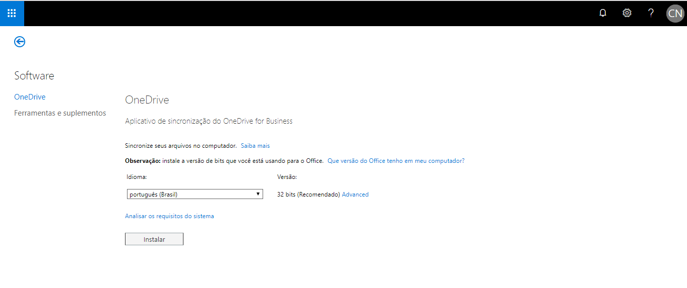Click Aplicativo de sincronização subtitle
Viewport: 687px width, 288px height.
tap(209, 121)
